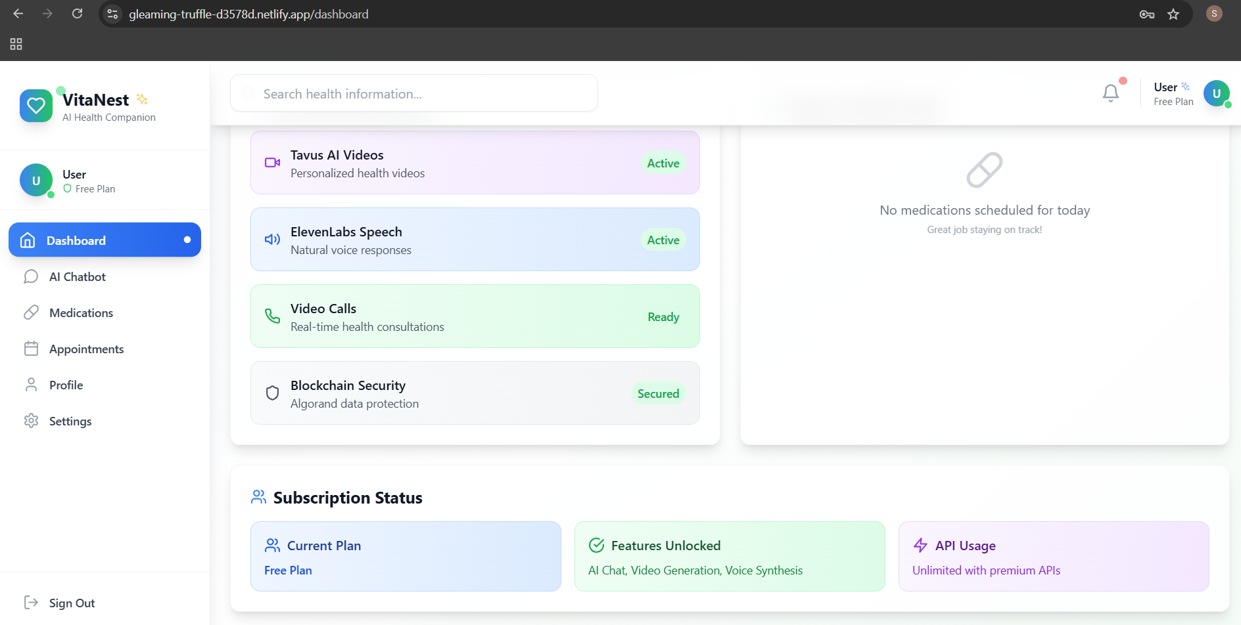Click the Active badge for Tavus AI Videos

pyautogui.click(x=663, y=163)
